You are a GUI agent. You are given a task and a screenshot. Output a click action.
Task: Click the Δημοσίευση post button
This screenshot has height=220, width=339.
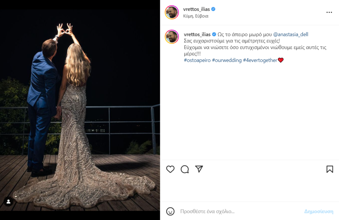coord(319,211)
